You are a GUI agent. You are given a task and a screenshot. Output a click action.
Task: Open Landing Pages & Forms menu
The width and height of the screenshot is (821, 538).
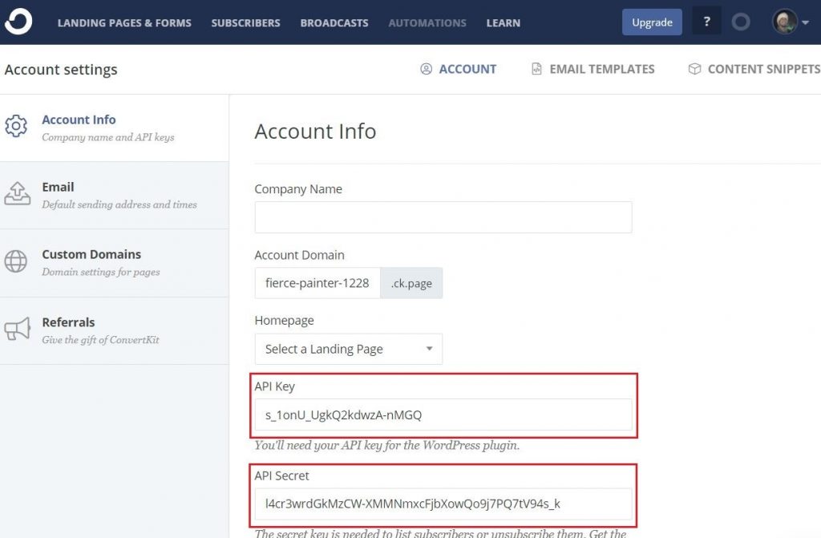[x=124, y=23]
